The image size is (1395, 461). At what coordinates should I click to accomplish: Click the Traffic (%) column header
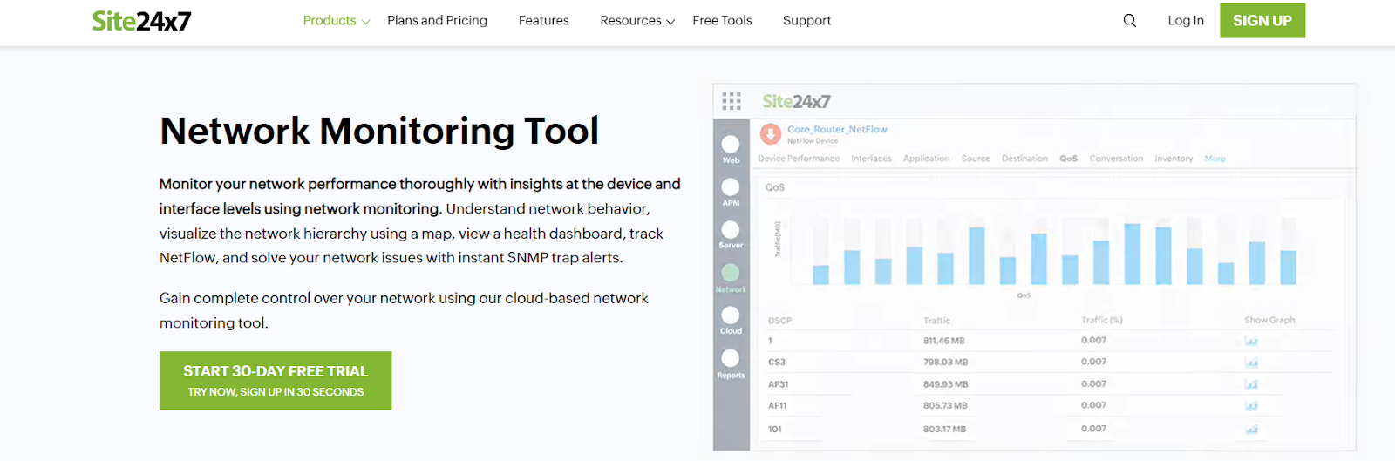pos(1102,321)
